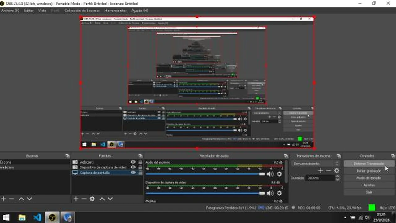Screen dimensions: 396x223
Task: Enable Modo de estudio
Action: coord(369,178)
